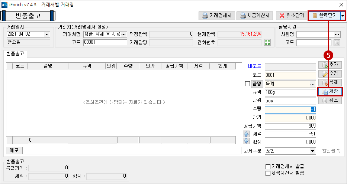This screenshot has width=347, height=184.
Task: Click the 품명 button
Action: click(x=257, y=84)
